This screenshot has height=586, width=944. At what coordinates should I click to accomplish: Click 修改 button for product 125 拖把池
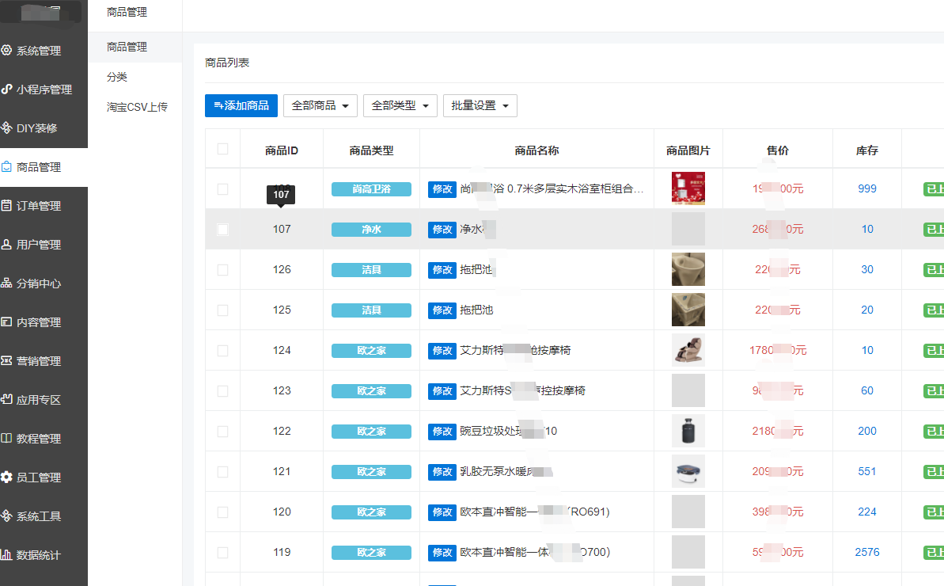442,310
